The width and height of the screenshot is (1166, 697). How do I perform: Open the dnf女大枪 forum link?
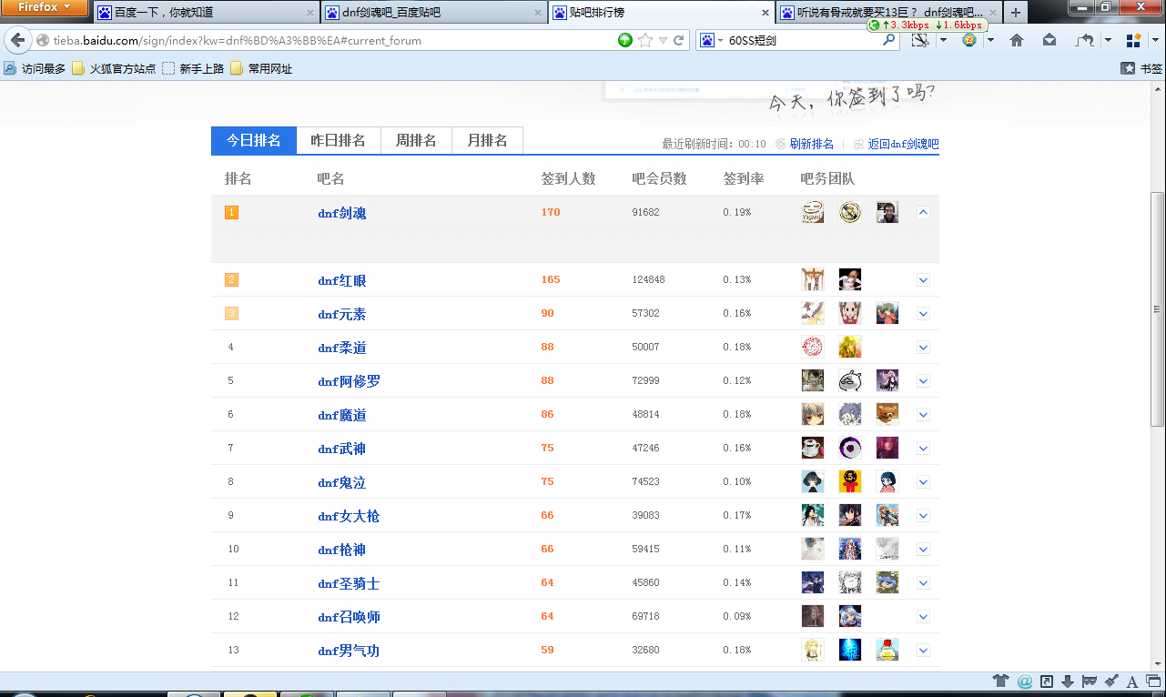[349, 516]
